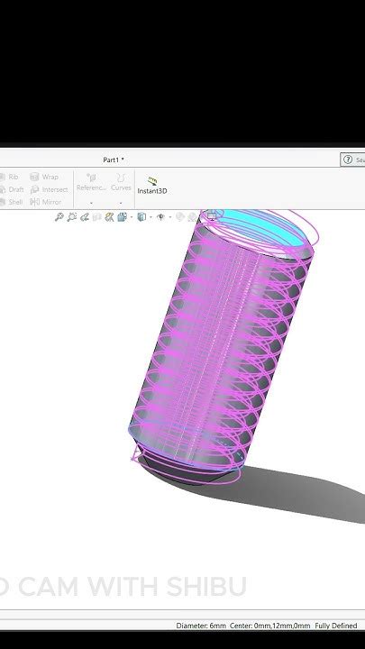The width and height of the screenshot is (365, 649).
Task: Click Center coordinates in status bar
Action: tap(269, 626)
